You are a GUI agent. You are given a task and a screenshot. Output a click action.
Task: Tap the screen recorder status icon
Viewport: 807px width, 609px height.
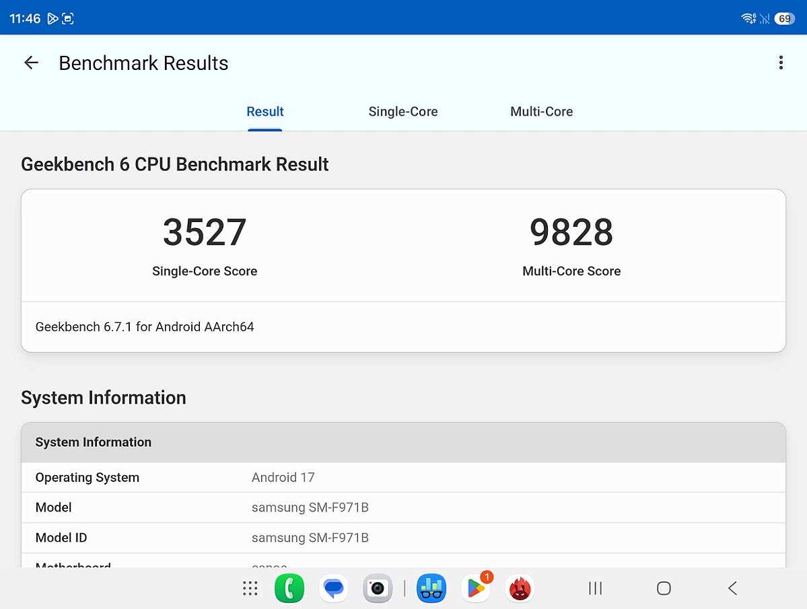tap(68, 19)
